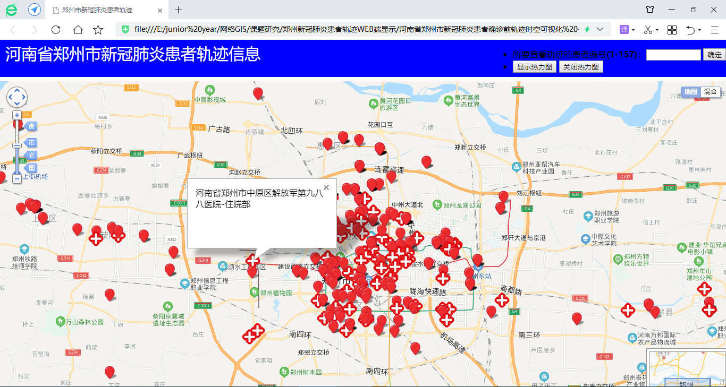Click the 万山森林公园 POI icon

(61, 321)
